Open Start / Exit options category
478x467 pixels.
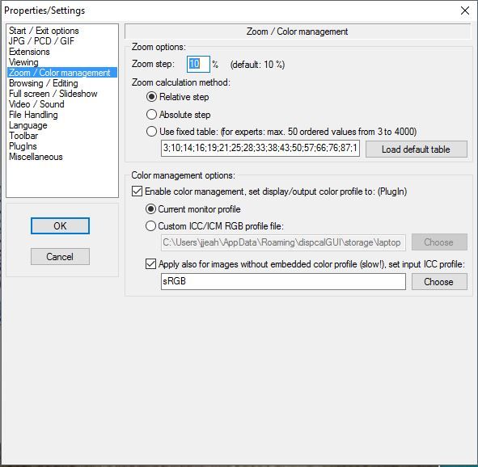pyautogui.click(x=44, y=31)
